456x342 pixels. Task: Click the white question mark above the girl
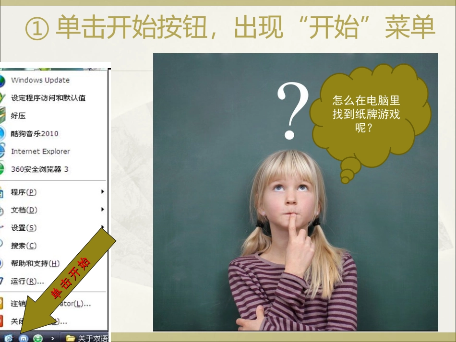292,111
